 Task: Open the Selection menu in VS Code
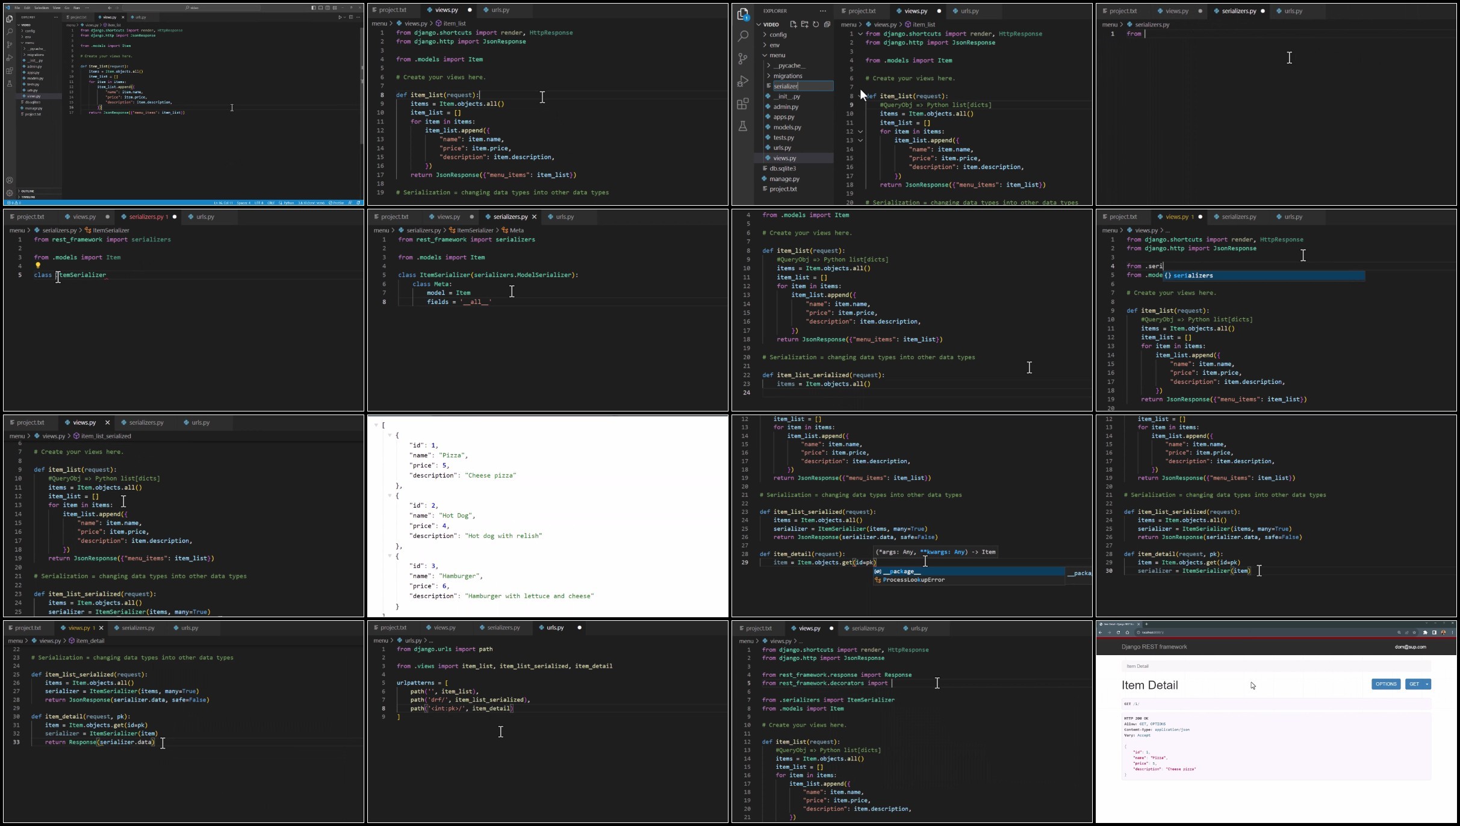tap(42, 8)
